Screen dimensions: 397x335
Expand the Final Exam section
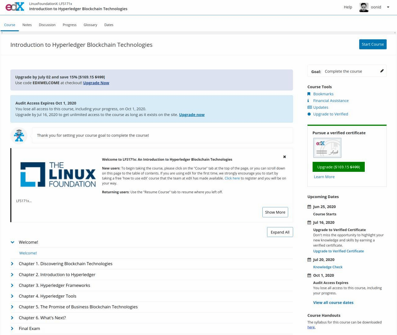click(x=12, y=328)
